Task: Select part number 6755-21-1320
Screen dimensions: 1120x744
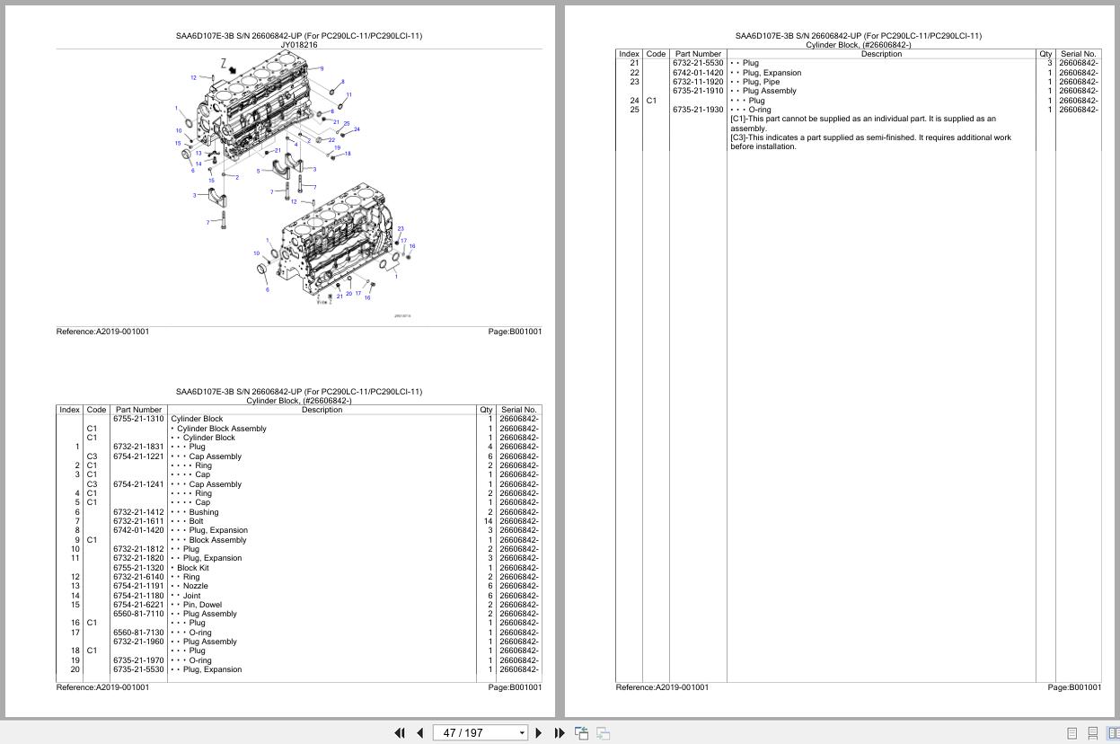Action: (138, 568)
